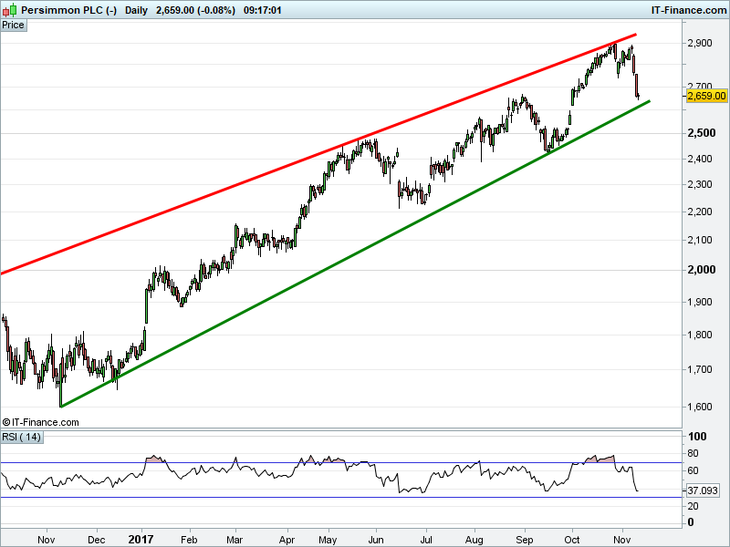Click the RSI 60 axis label
This screenshot has height=547, width=730.
[x=693, y=470]
